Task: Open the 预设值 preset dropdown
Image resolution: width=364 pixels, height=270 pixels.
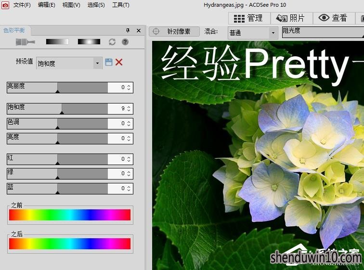Action: [x=69, y=63]
